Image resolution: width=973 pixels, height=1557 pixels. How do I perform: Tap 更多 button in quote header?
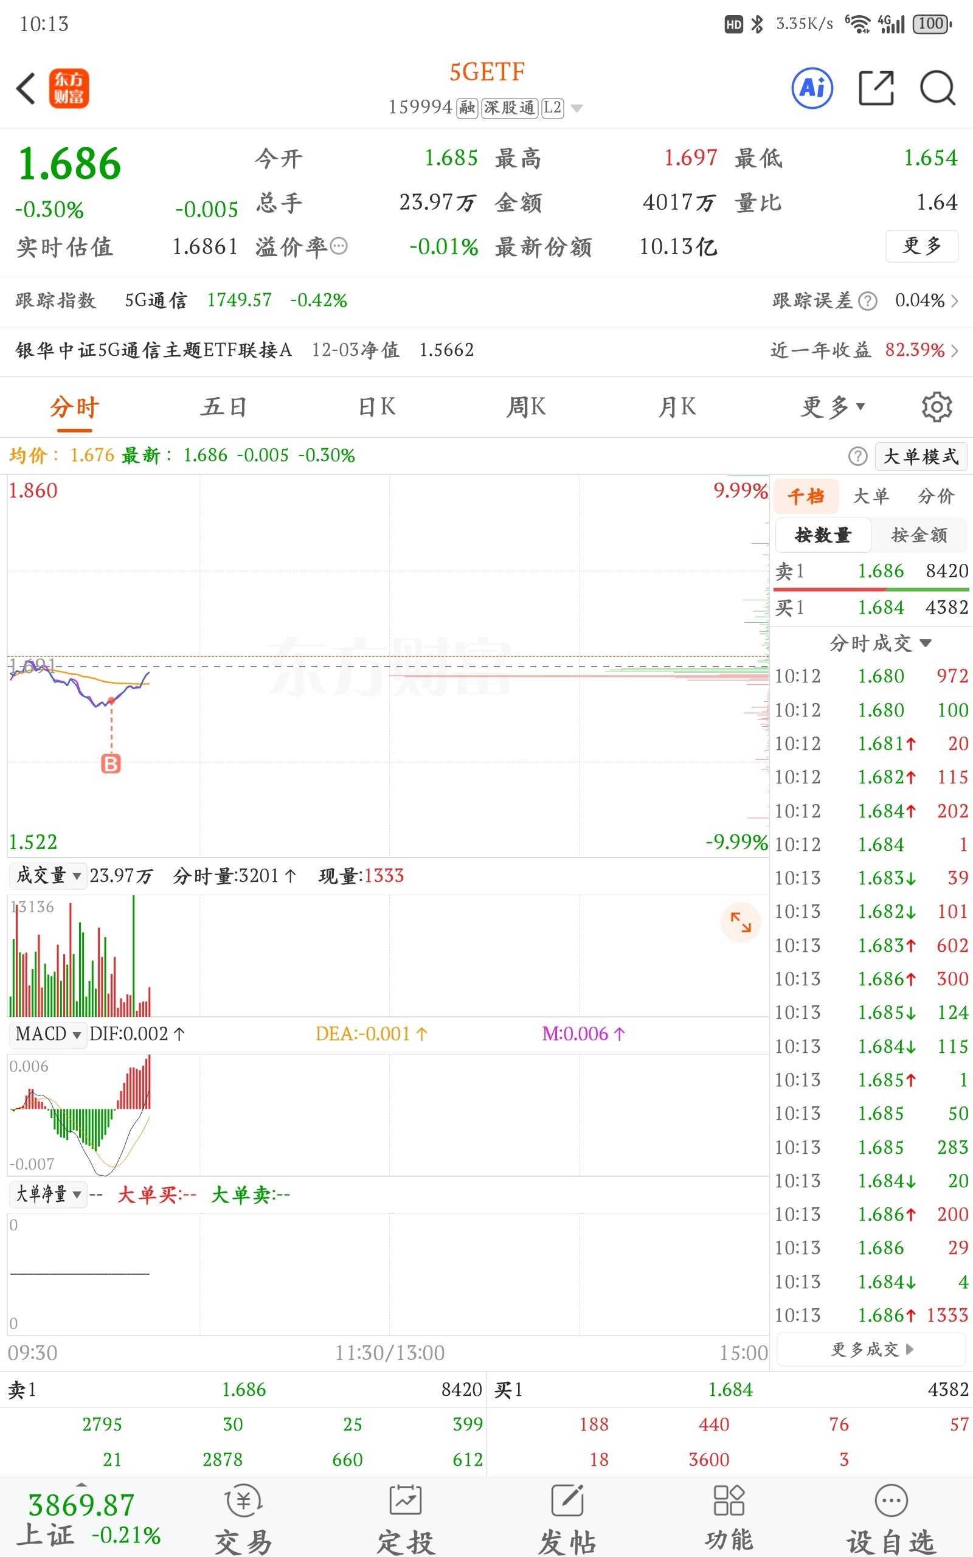(x=922, y=246)
